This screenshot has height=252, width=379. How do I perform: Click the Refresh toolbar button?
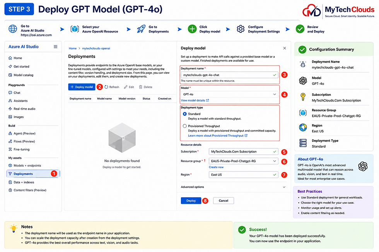click(112, 87)
